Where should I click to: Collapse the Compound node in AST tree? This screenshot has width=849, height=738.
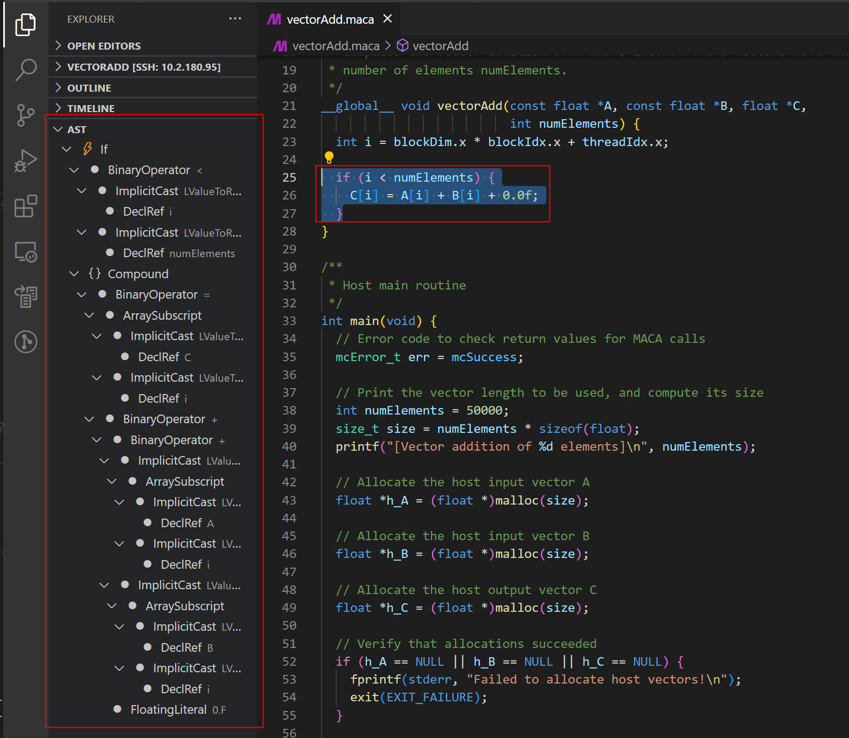[x=74, y=274]
